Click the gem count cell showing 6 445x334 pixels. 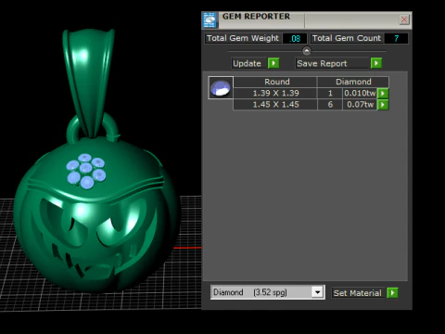pos(330,105)
